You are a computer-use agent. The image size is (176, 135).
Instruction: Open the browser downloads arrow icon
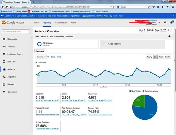(162, 7)
